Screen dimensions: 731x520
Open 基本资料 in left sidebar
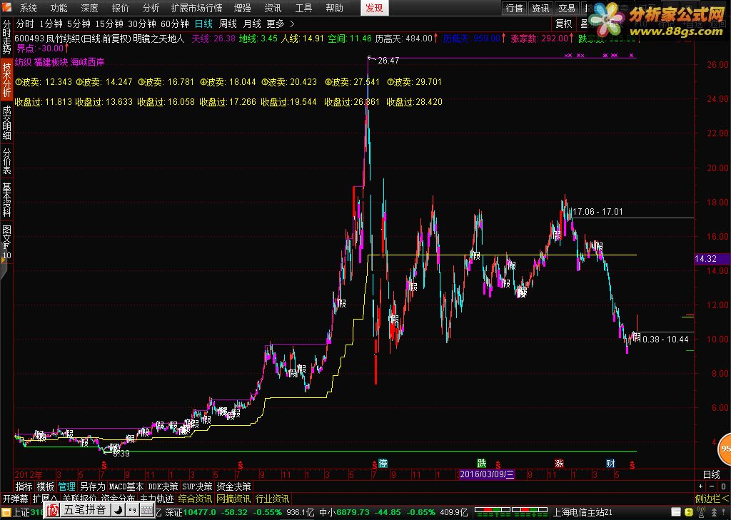tap(6, 199)
